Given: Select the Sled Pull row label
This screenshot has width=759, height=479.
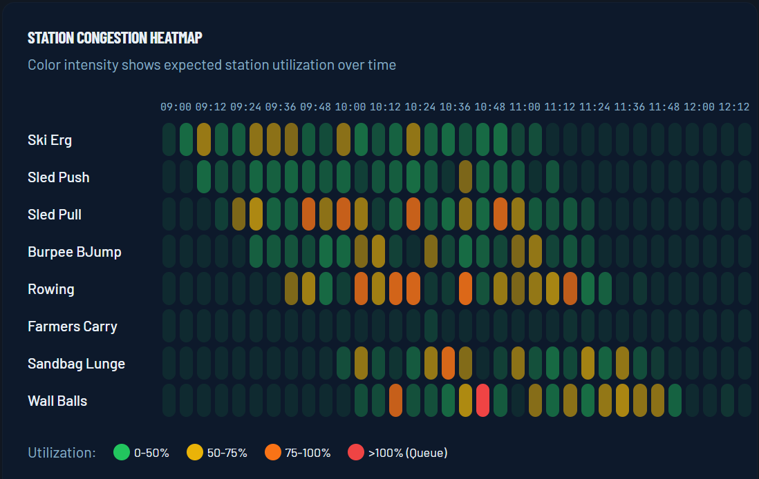Looking at the screenshot, I should 55,215.
